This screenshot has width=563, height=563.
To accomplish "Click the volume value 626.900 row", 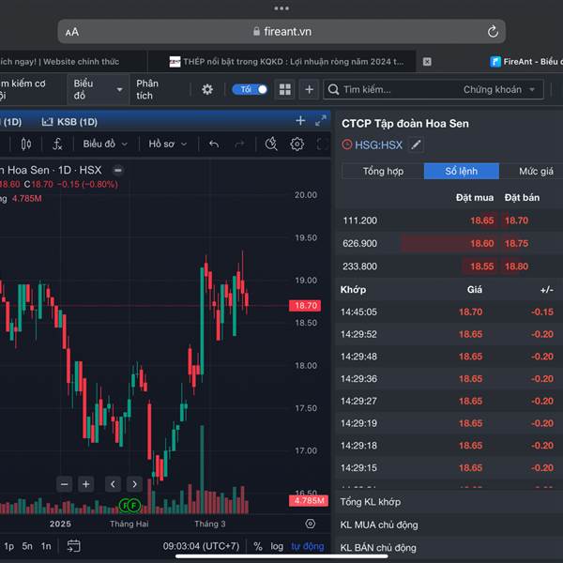I will (449, 243).
